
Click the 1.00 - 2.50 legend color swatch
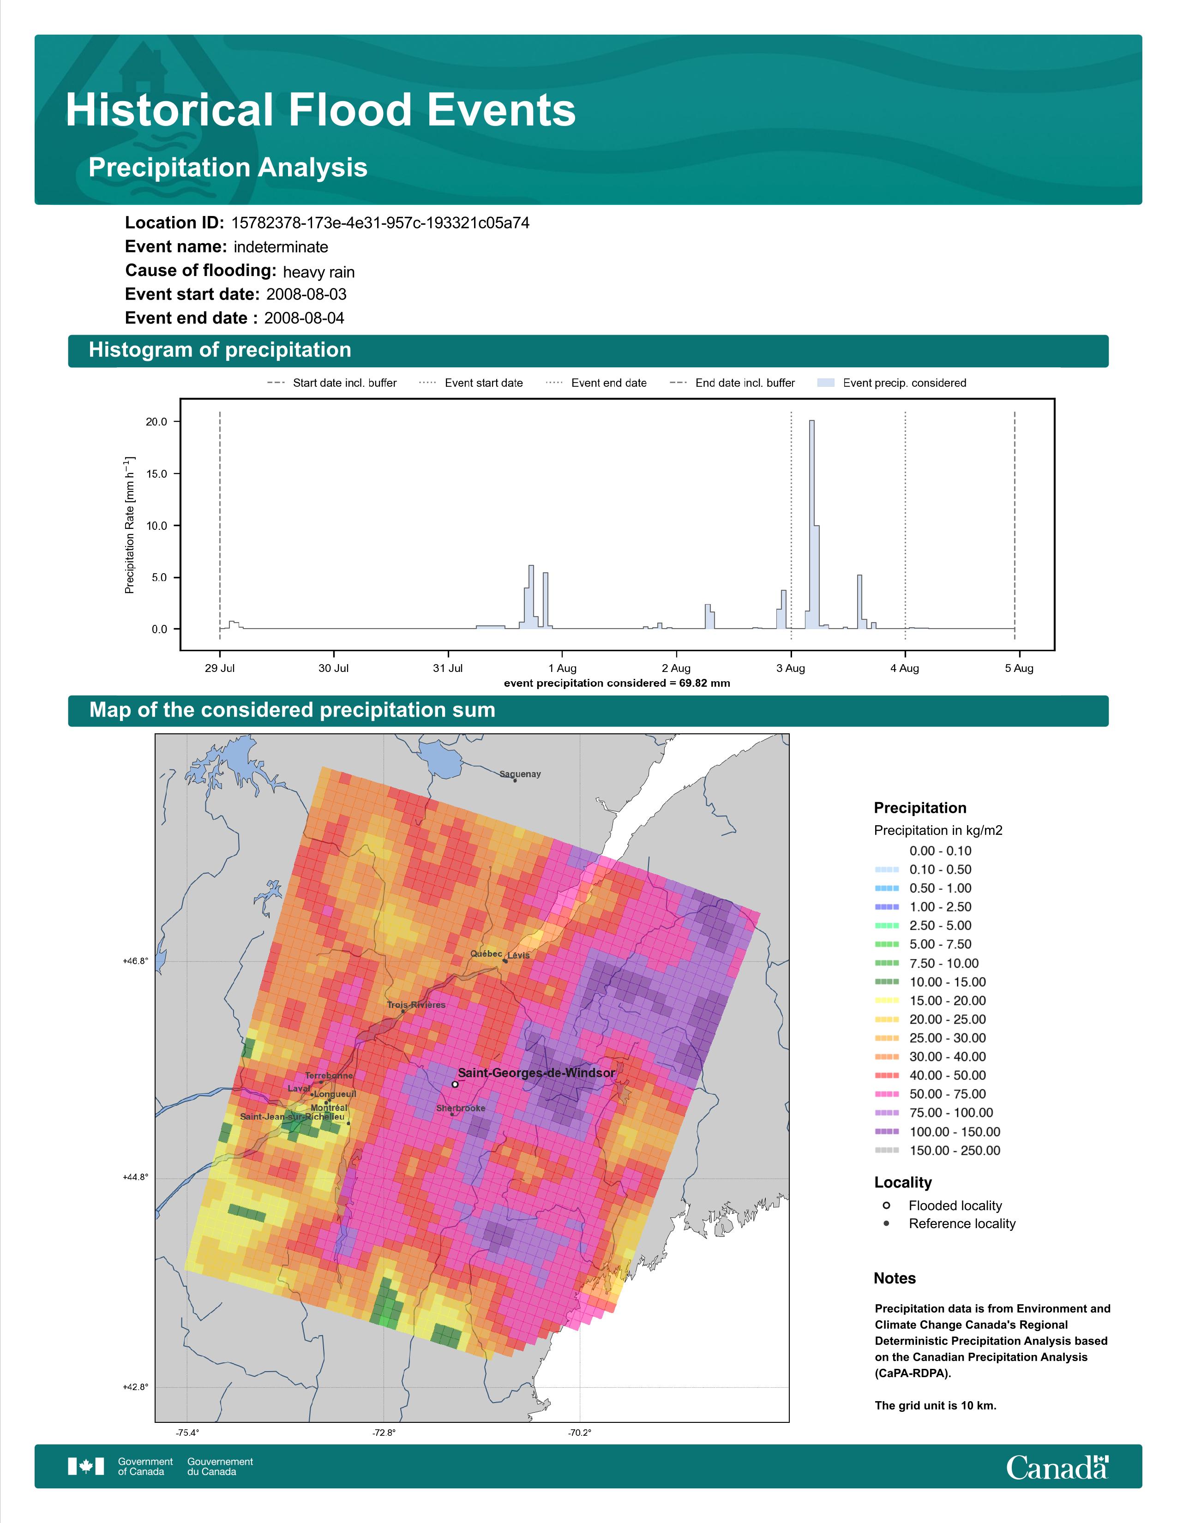pos(887,907)
